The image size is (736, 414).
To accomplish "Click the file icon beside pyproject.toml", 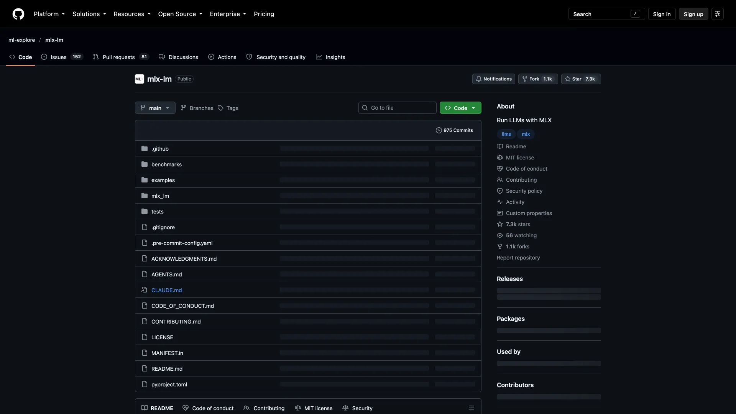I will (145, 384).
